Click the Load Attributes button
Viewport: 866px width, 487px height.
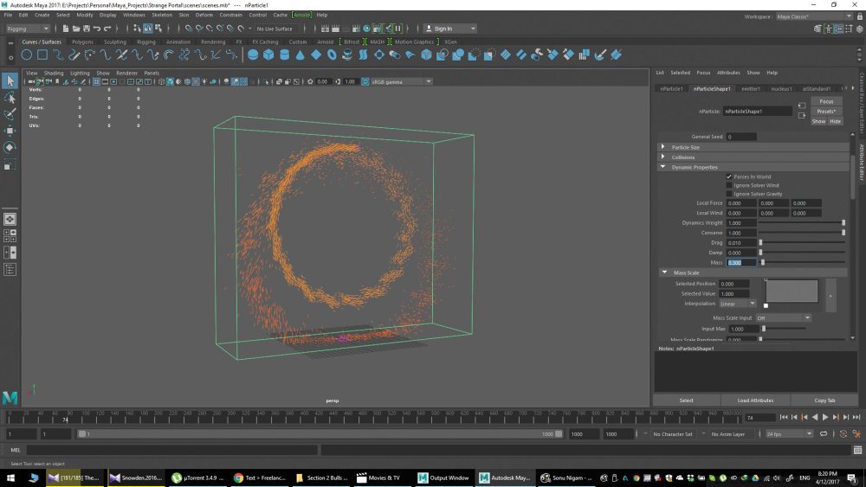point(755,400)
